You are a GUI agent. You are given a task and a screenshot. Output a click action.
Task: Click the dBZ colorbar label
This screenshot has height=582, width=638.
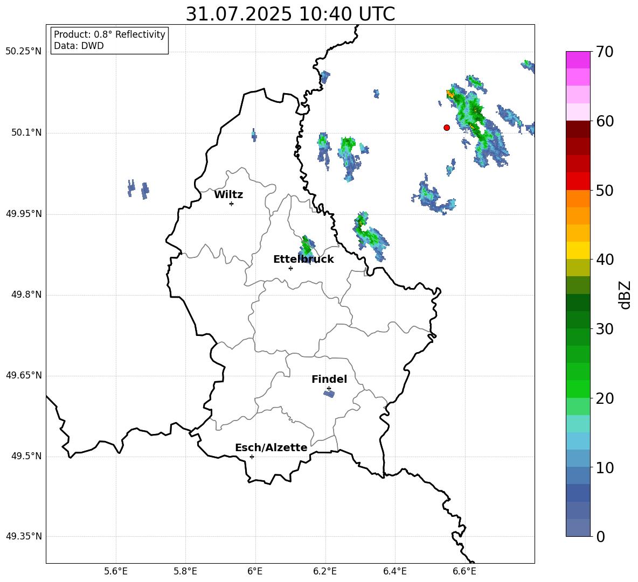coord(625,294)
